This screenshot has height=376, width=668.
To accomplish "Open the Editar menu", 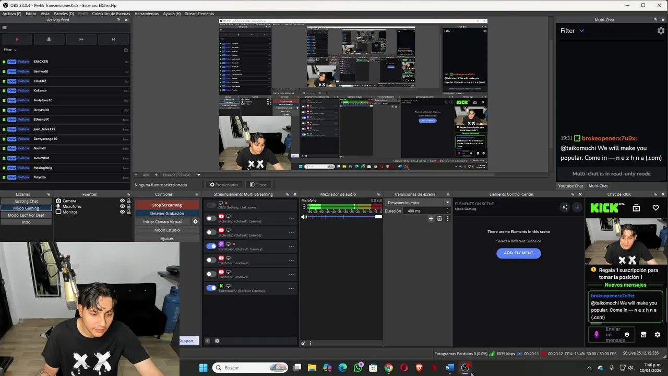I will coord(31,14).
